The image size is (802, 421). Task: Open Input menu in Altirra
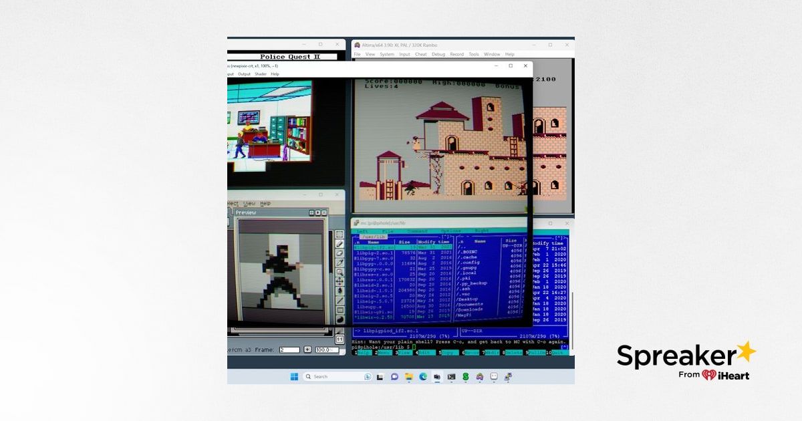[x=404, y=54]
